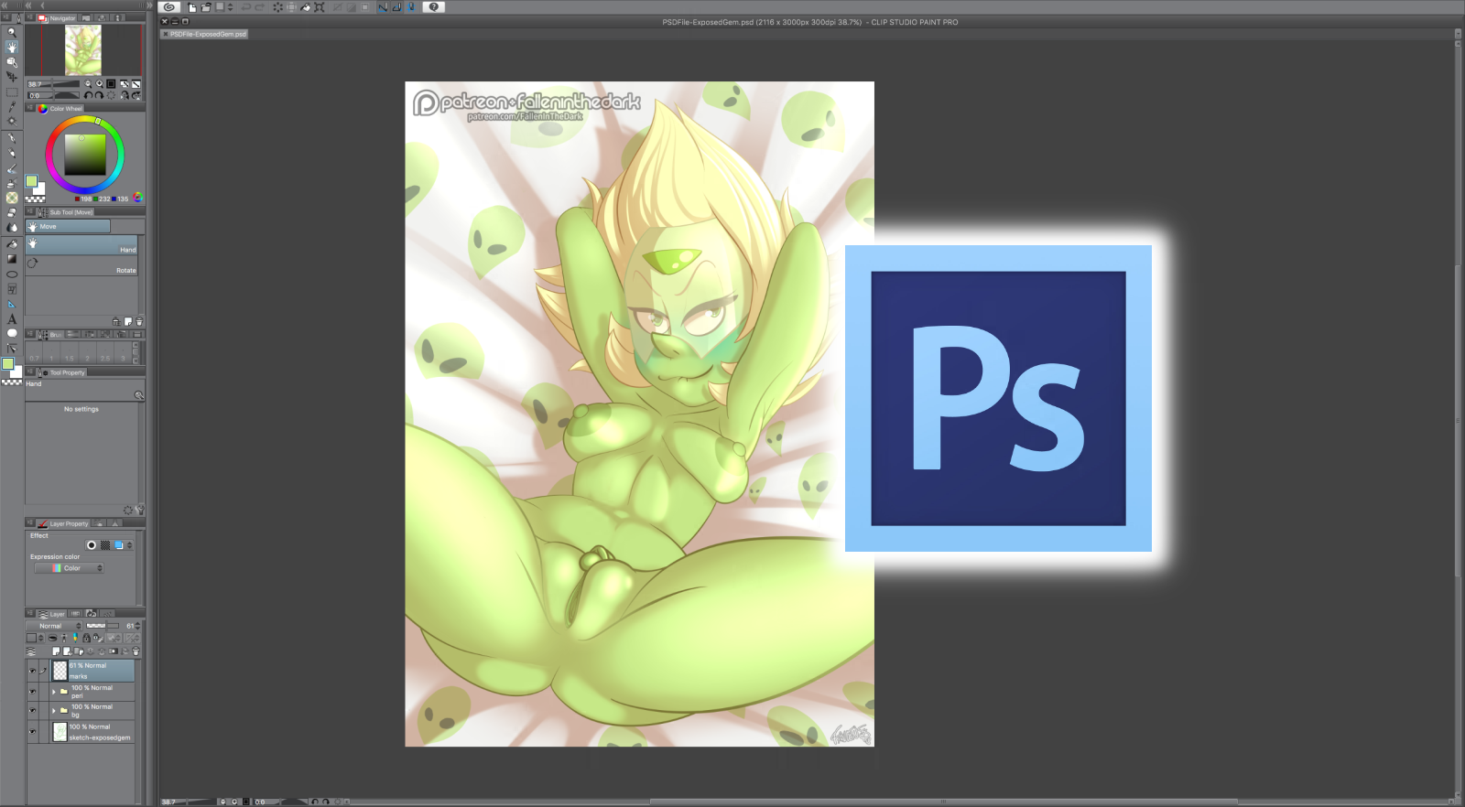Open the Layer Property palette menu arrow
1465x807 pixels.
[x=30, y=523]
